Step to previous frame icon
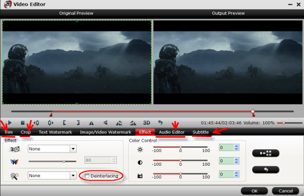The width and height of the screenshot is (304, 196). tap(36, 123)
